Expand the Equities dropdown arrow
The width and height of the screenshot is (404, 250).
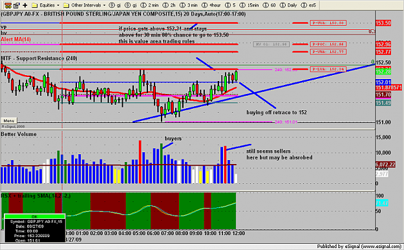point(58,5)
